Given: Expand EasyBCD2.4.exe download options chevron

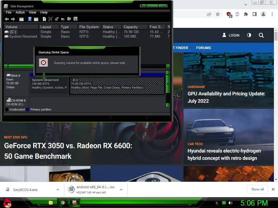Looking at the screenshot, I should coord(58,190).
